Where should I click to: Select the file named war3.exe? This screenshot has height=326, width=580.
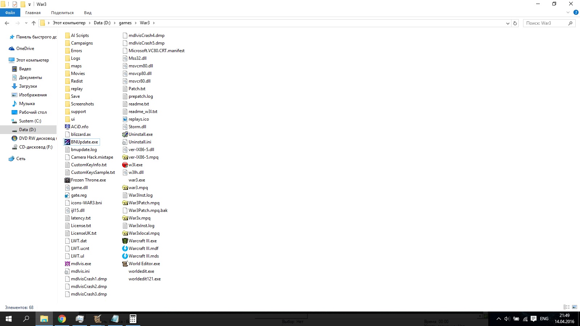point(137,180)
